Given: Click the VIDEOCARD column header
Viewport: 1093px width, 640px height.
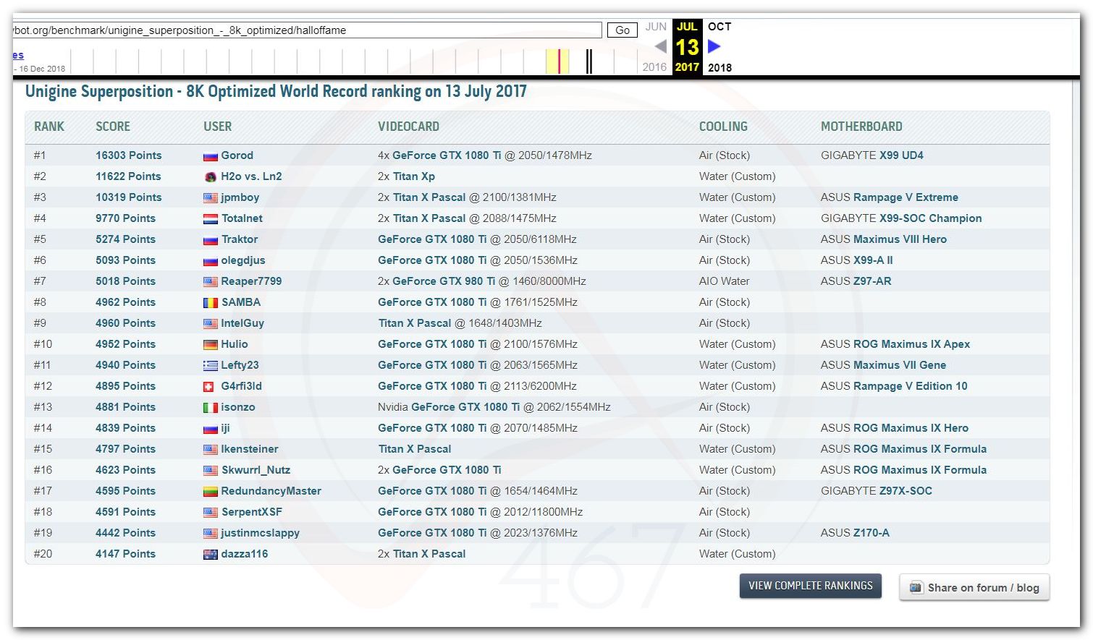Looking at the screenshot, I should point(408,127).
